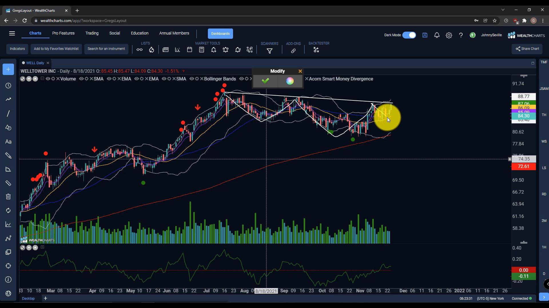Screen dimensions: 549x308
Task: Select the trend line arrow tool
Action: coord(8,100)
